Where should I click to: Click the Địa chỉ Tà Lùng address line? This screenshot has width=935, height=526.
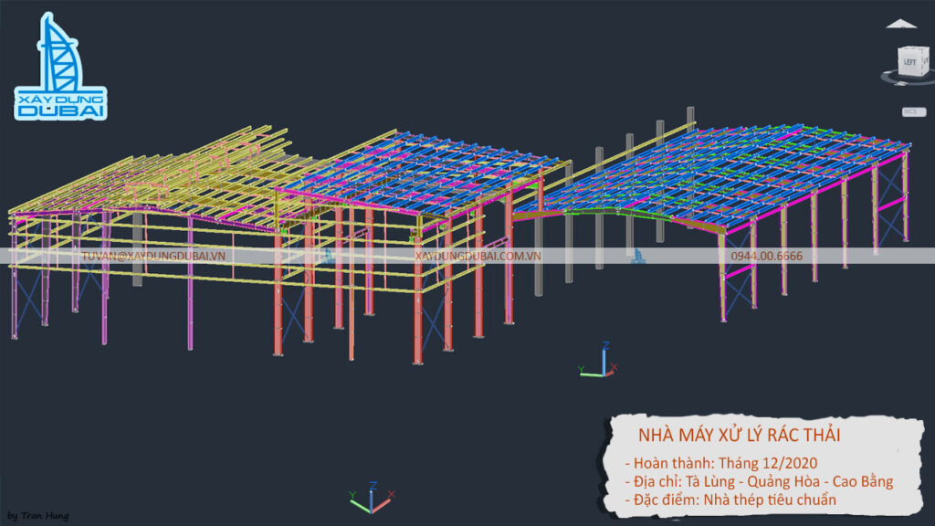pyautogui.click(x=759, y=481)
